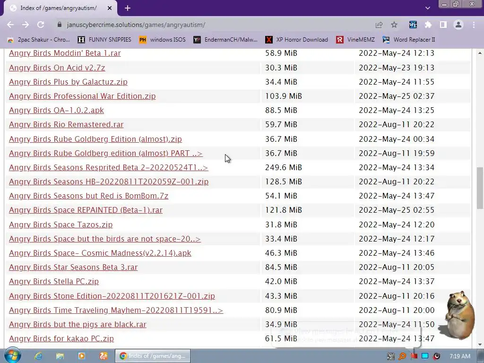Open the Word Replacer extension icon in toolbar
This screenshot has width=484, height=363.
pyautogui.click(x=413, y=25)
